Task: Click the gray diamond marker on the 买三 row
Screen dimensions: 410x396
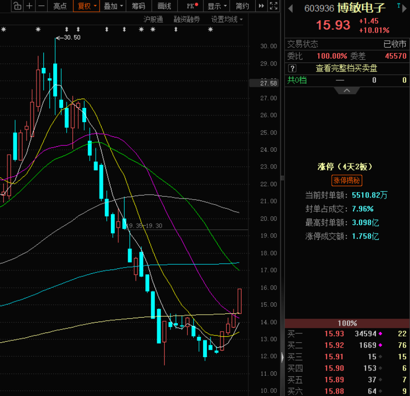Action: point(380,357)
